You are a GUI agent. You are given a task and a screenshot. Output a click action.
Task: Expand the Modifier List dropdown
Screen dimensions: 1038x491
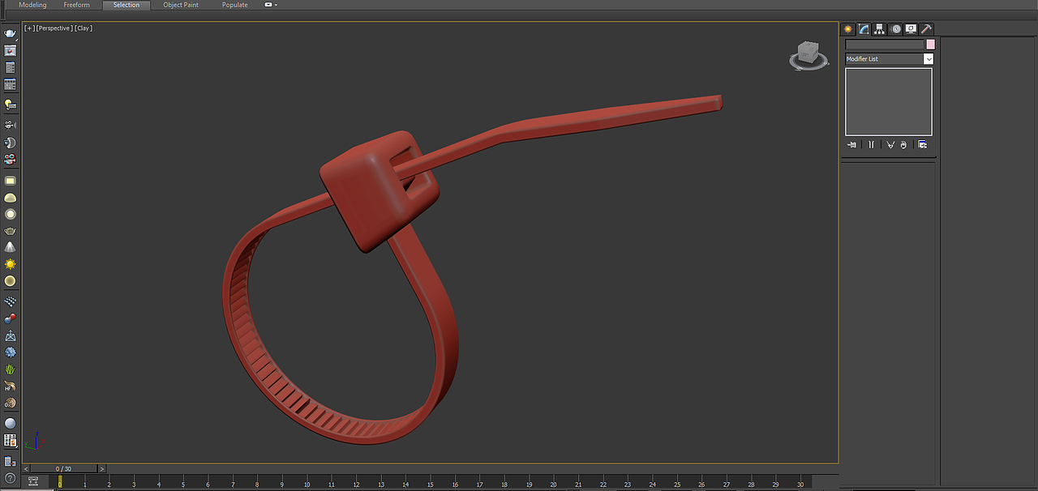click(929, 59)
